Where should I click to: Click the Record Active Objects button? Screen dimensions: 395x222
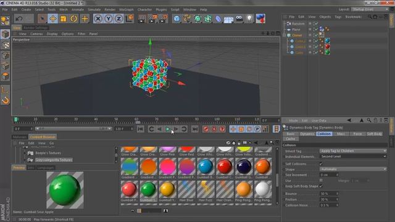(206, 129)
